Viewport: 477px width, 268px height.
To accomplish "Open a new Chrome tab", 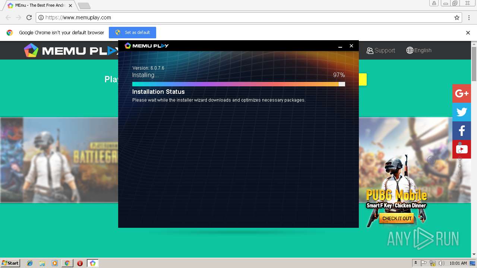I will pyautogui.click(x=84, y=6).
